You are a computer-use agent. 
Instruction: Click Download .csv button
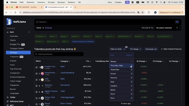point(151,49)
